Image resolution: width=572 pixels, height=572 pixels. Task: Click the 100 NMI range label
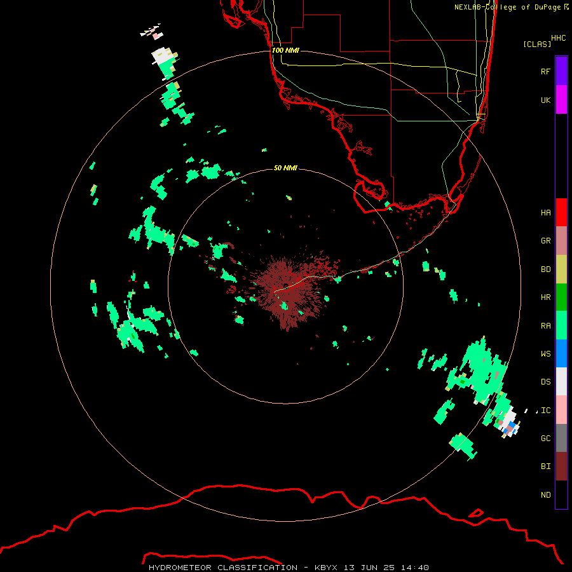pyautogui.click(x=285, y=50)
